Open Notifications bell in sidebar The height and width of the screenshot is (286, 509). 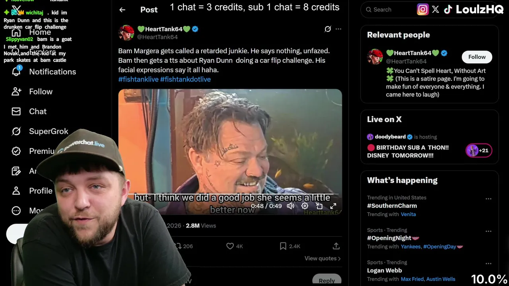(x=16, y=71)
